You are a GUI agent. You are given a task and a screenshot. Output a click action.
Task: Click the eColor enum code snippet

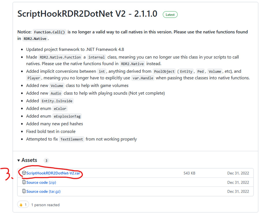[60, 109]
